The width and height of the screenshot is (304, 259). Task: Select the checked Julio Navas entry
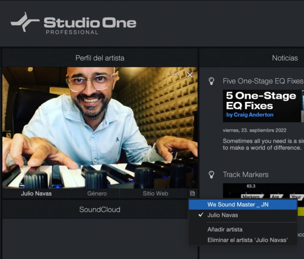(x=243, y=215)
